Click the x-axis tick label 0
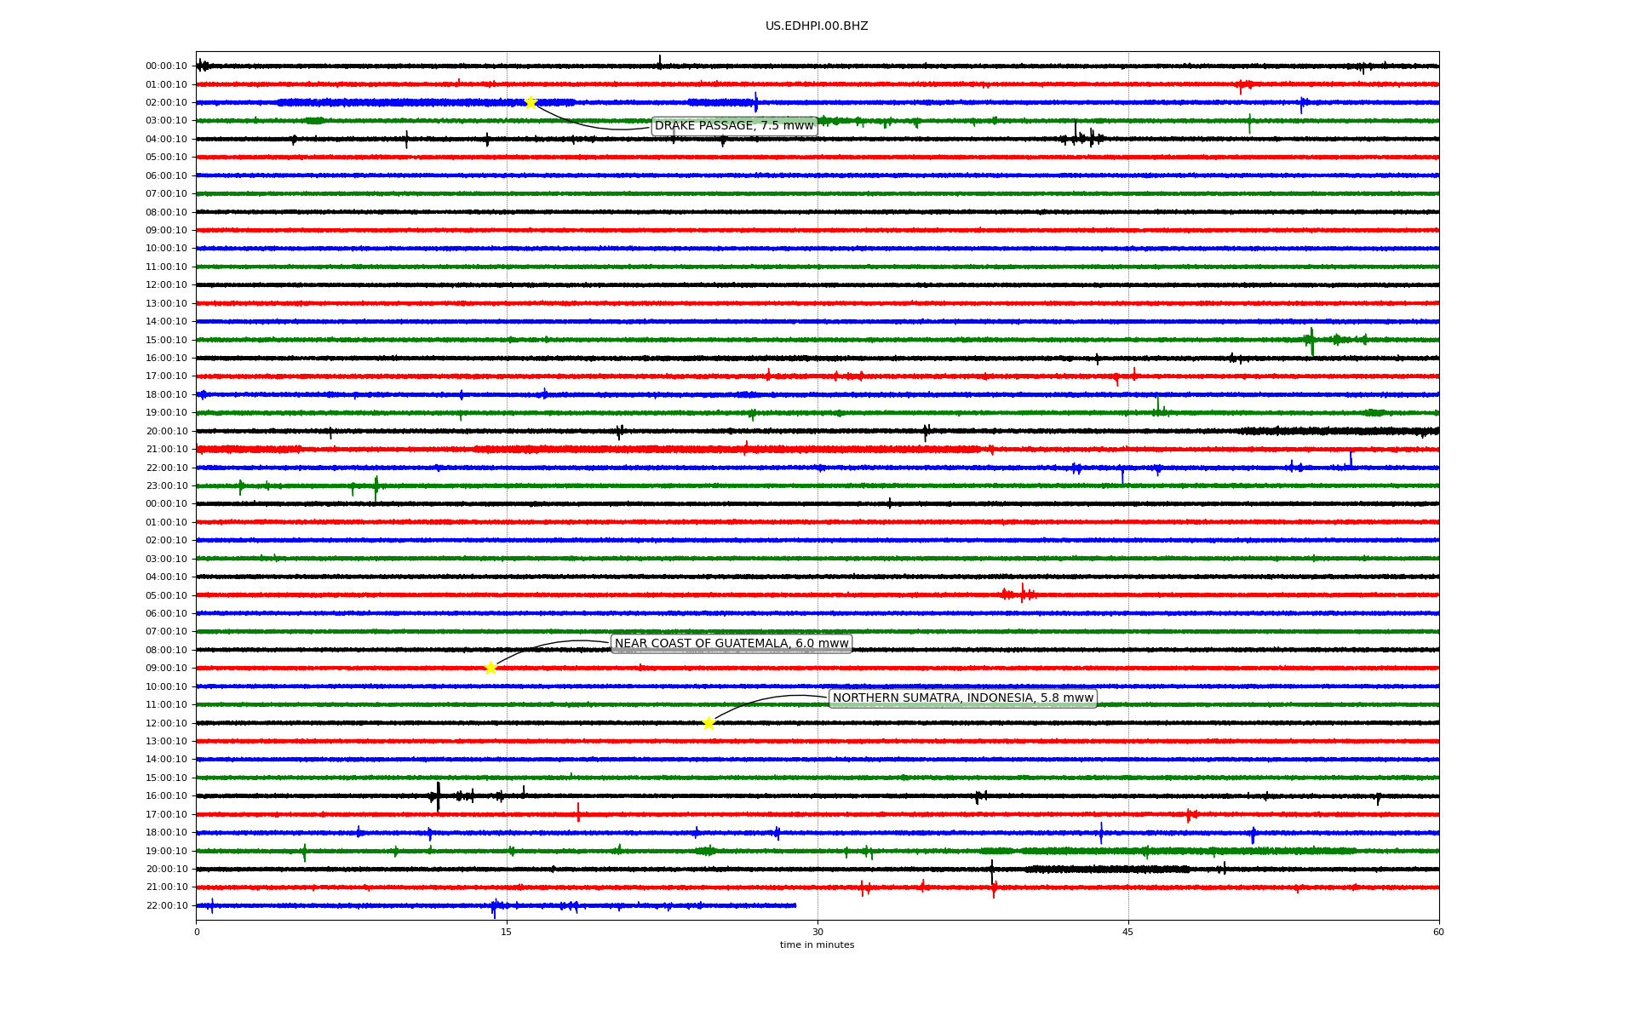1635x1022 pixels. coord(197,932)
